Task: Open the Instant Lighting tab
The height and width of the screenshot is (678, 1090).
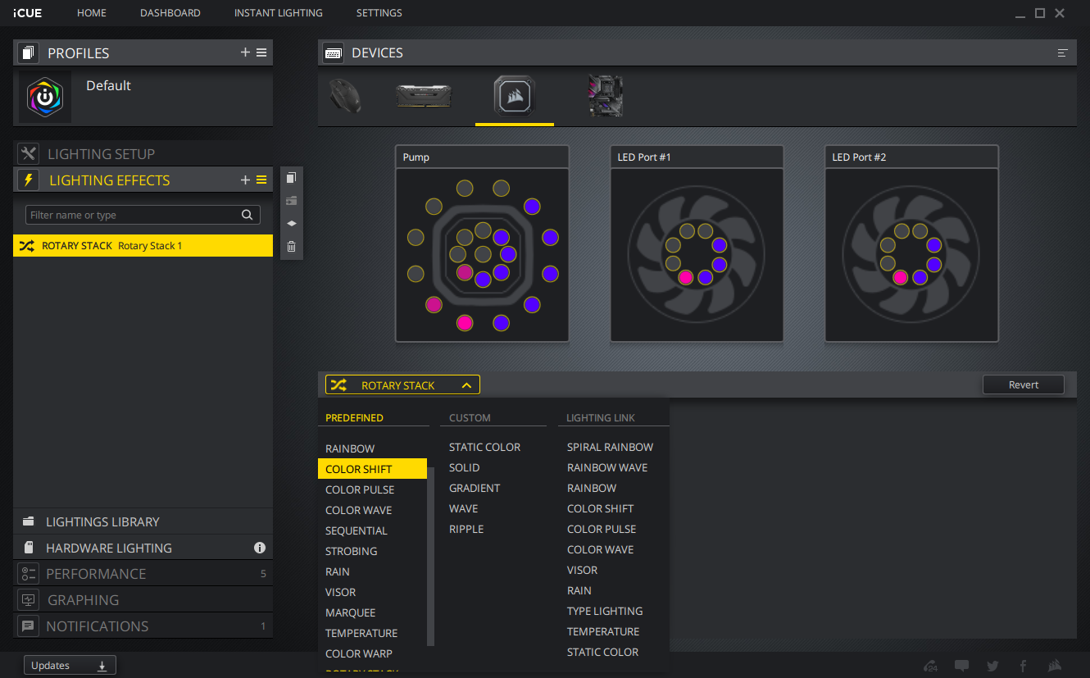Action: tap(278, 13)
